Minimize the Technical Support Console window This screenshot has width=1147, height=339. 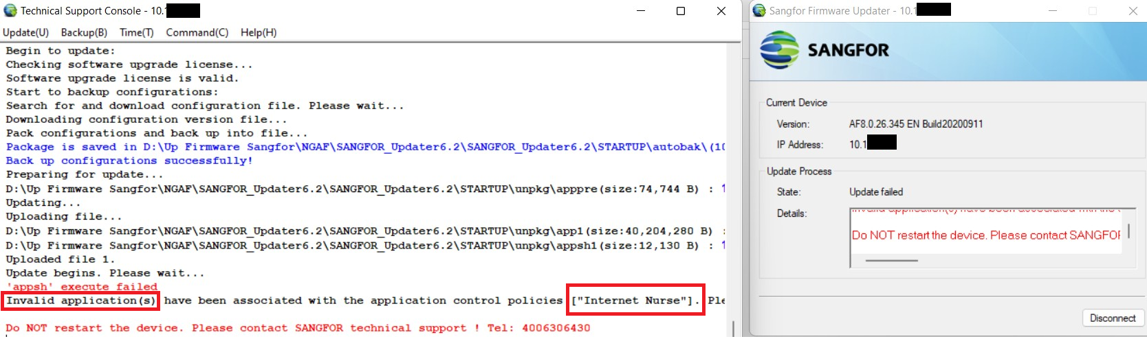click(641, 11)
